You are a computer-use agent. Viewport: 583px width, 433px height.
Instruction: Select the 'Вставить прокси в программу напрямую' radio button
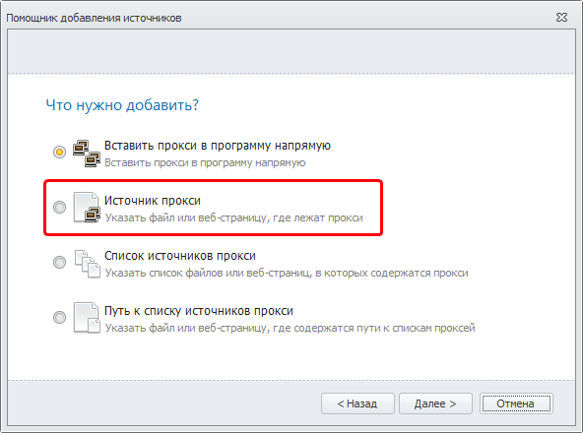tap(59, 152)
